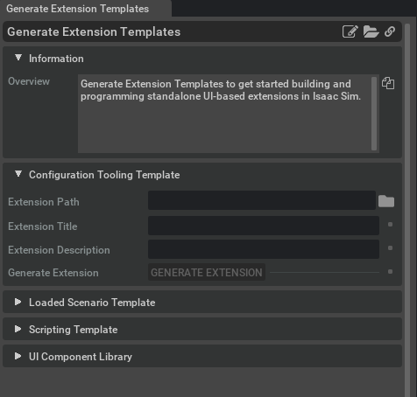Copy the Overview text with the copy icon

[388, 83]
